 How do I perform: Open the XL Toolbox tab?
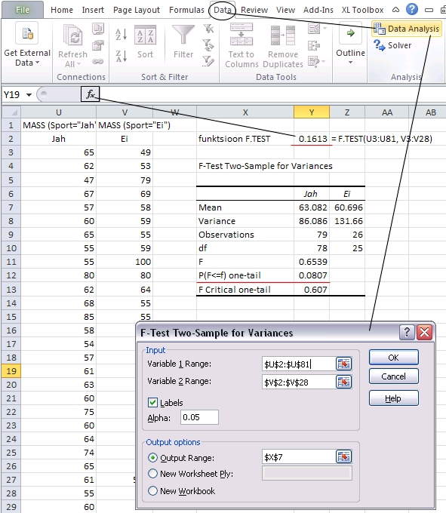click(362, 10)
